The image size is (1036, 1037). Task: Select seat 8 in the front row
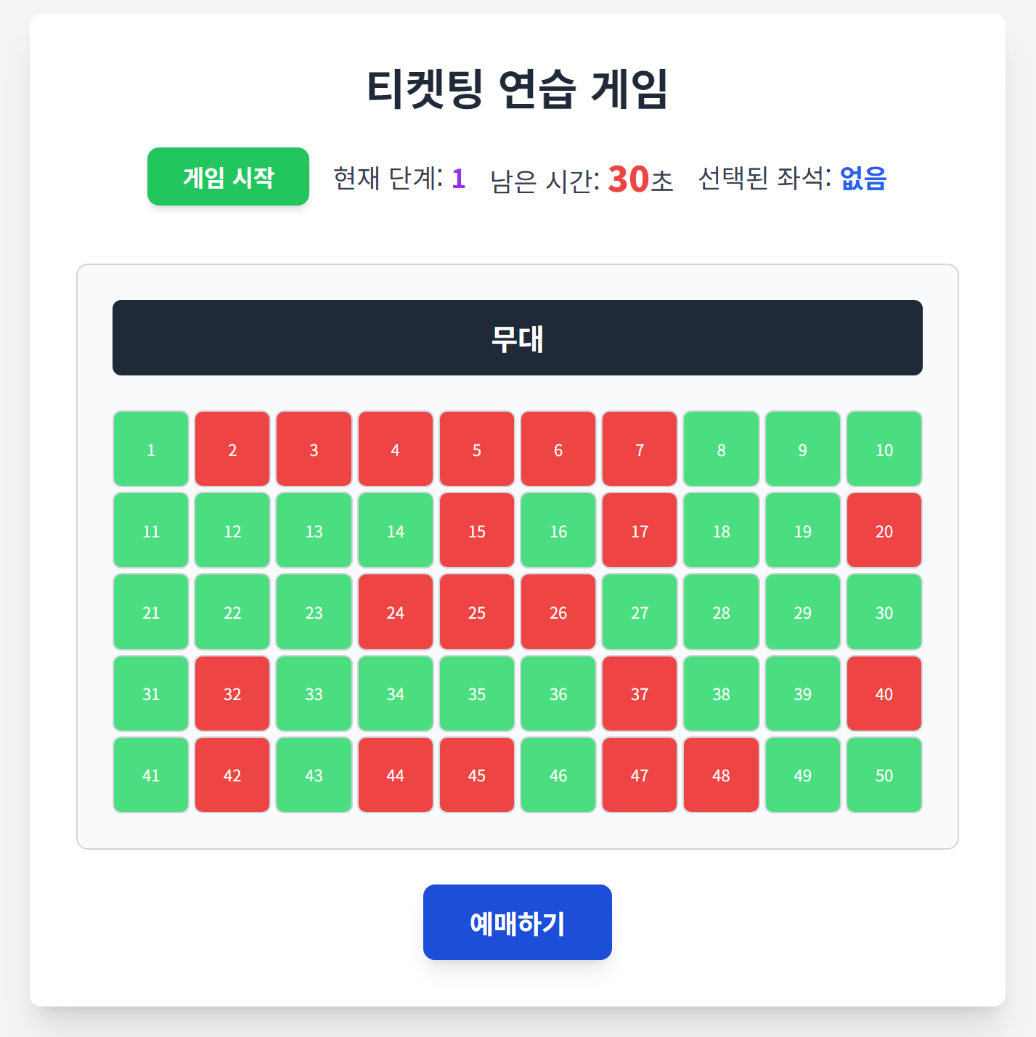coord(721,449)
